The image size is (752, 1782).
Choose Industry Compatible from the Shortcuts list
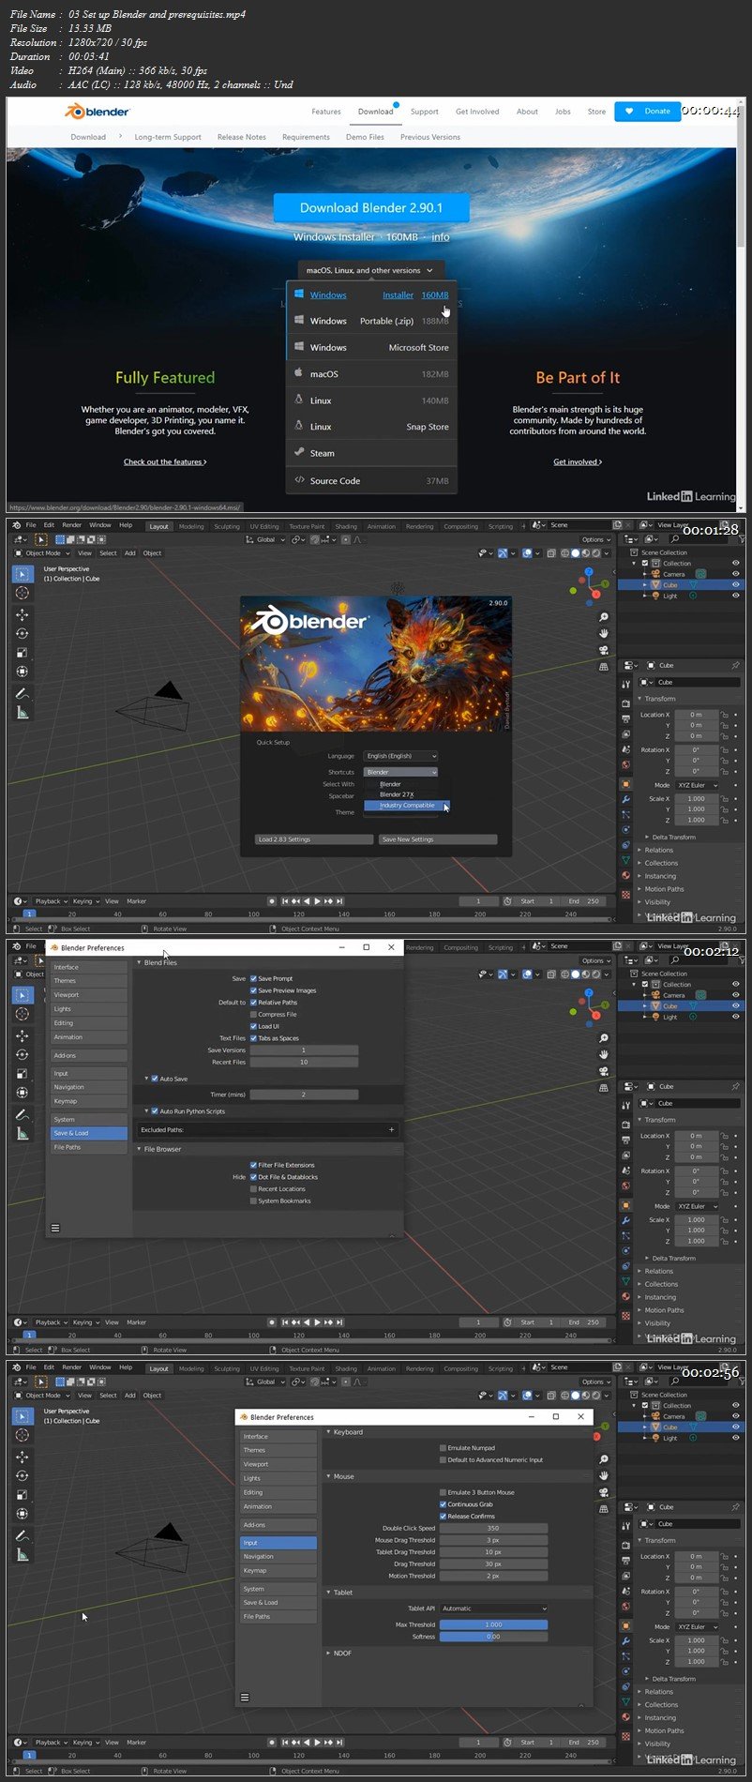click(407, 805)
